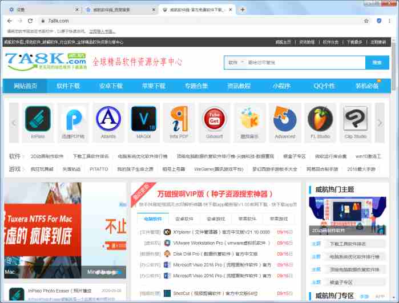Open 安卓下载 in the navigation bar
This screenshot has width=399, height=303.
111,86
